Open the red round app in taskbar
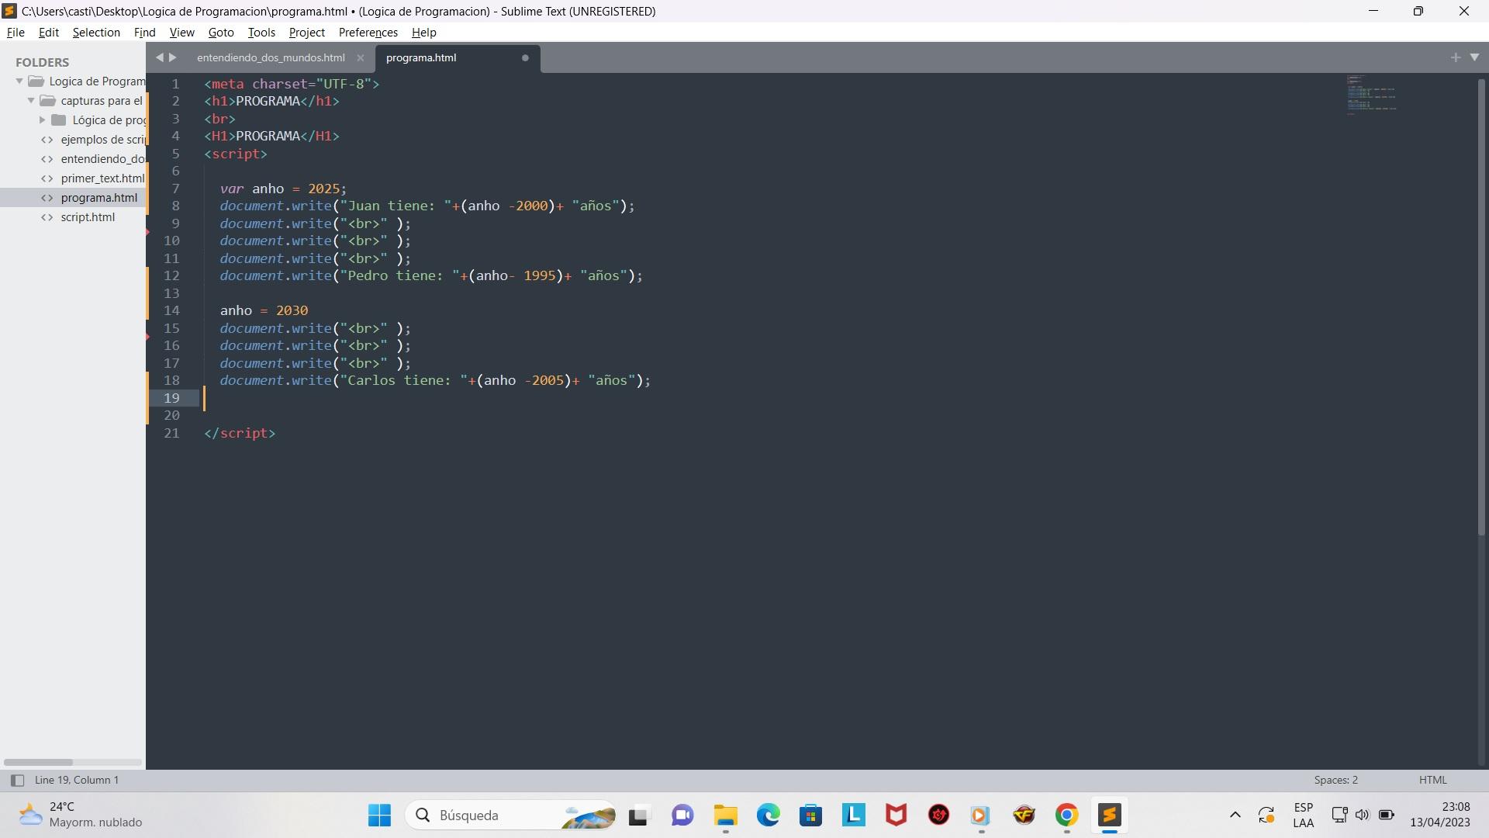Screen dimensions: 1489x838 coord(939,815)
